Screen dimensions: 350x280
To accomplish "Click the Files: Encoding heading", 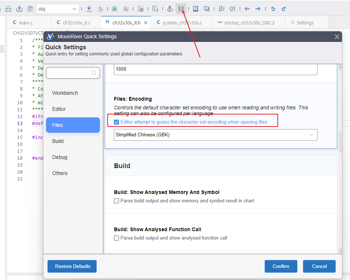I will (133, 99).
